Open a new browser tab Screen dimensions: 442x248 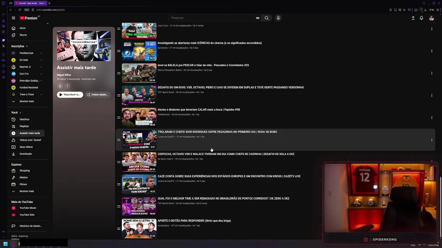(x=49, y=3)
